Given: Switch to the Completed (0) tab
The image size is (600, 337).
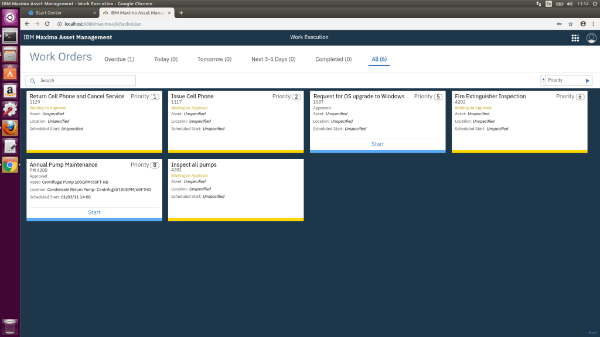Looking at the screenshot, I should coord(333,59).
